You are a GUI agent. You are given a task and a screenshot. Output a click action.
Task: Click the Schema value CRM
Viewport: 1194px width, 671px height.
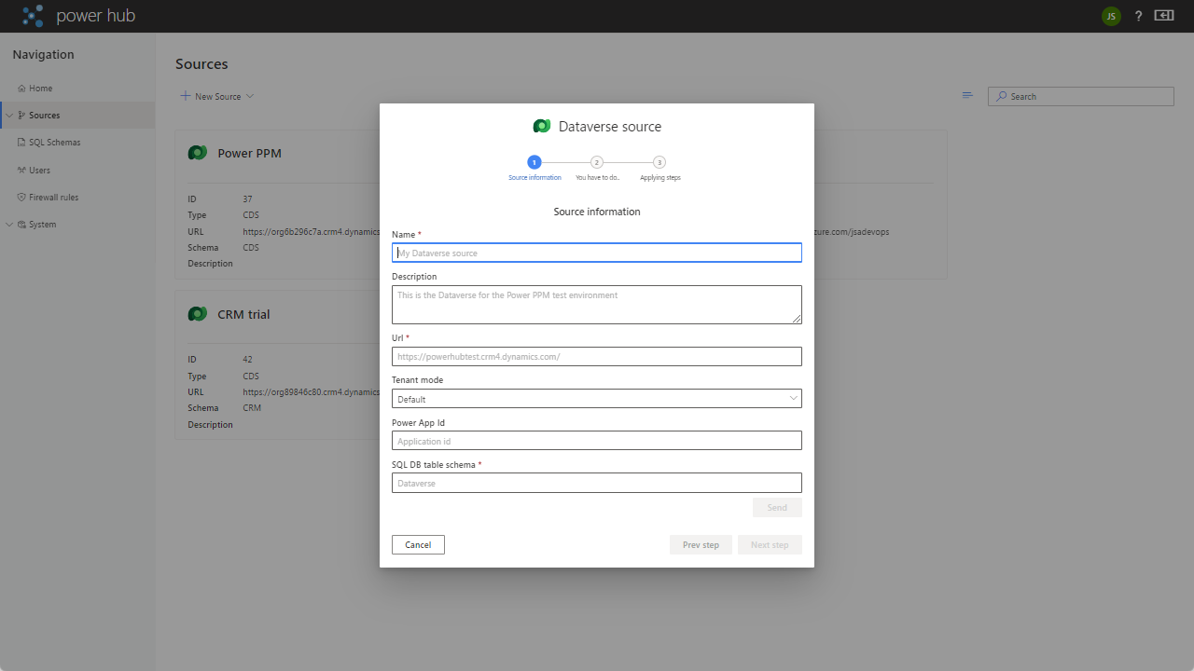coord(252,408)
